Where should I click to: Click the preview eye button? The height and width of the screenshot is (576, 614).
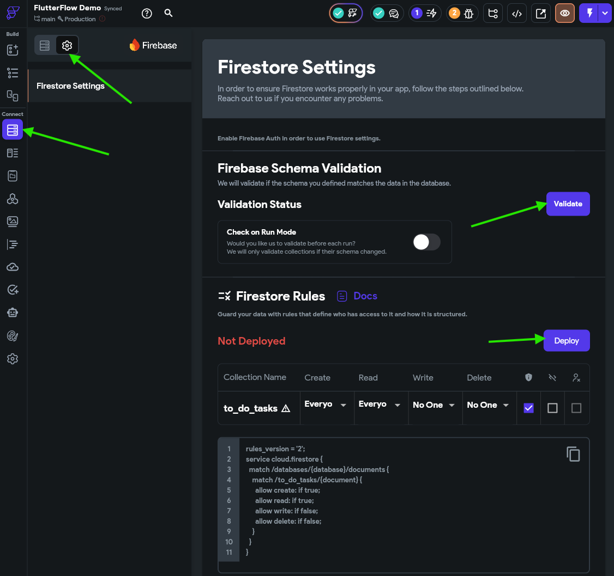pyautogui.click(x=565, y=13)
